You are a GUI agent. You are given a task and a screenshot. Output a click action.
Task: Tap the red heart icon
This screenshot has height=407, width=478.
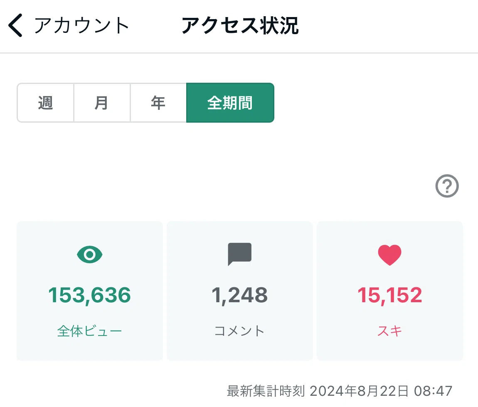tap(389, 255)
